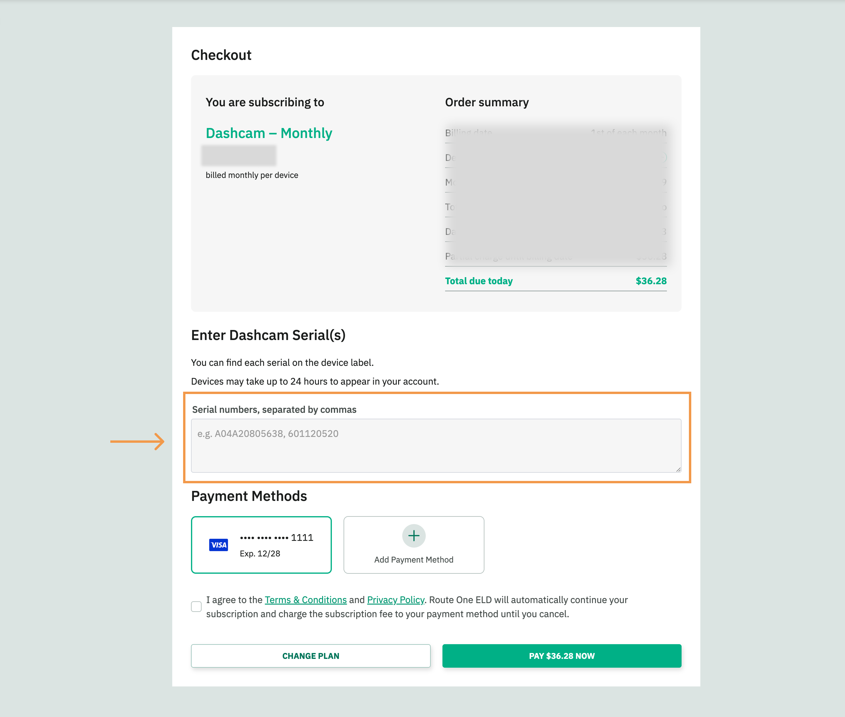
Task: Select the Visa card ending in 1111
Action: click(261, 545)
